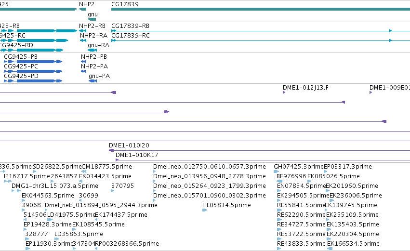
Task: Open EST EK034423.5prime
Action: pyautogui.click(x=105, y=176)
